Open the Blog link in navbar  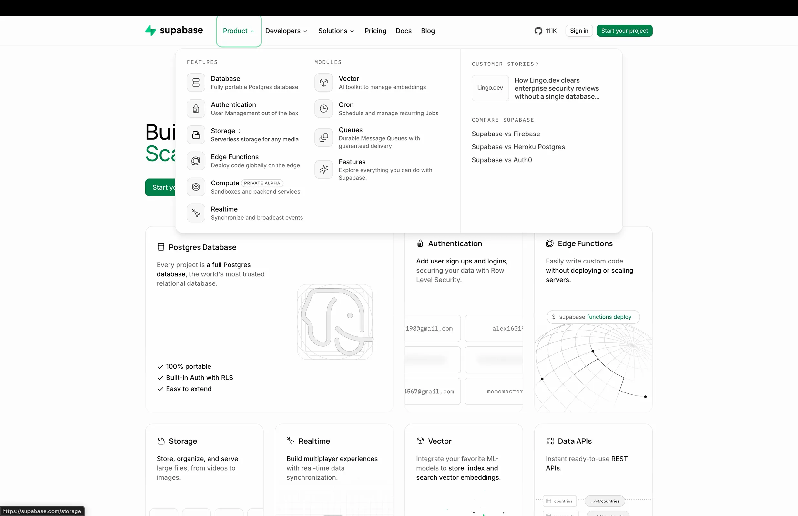428,31
